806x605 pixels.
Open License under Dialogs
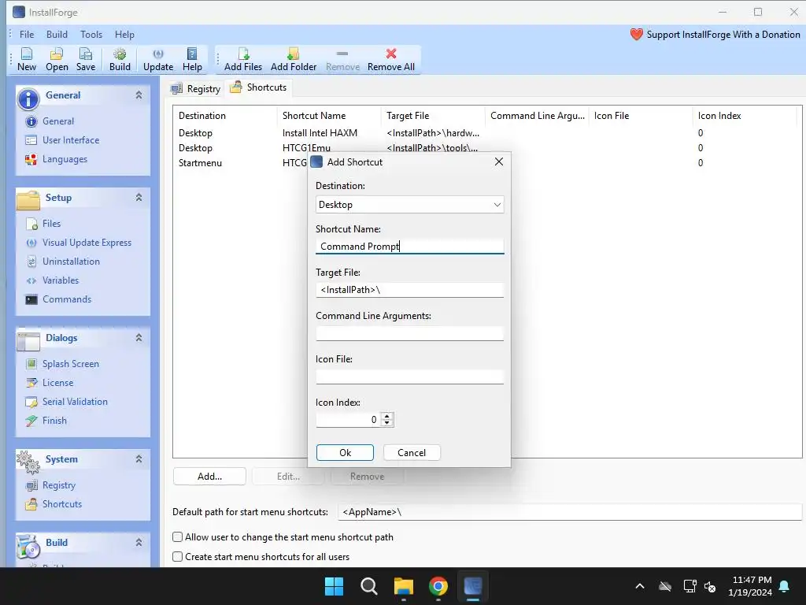click(x=57, y=383)
